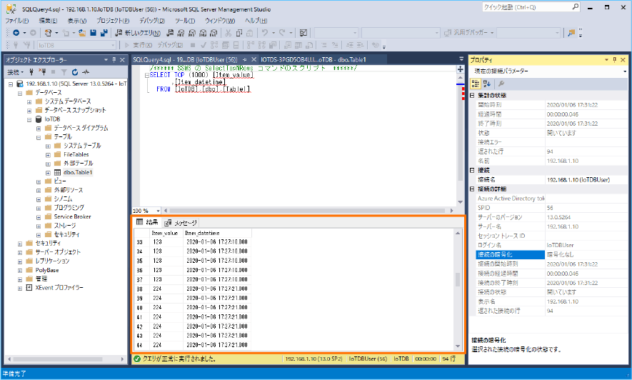632x380 pixels.
Task: Refresh the Object Explorer tree
Action: pyautogui.click(x=74, y=72)
